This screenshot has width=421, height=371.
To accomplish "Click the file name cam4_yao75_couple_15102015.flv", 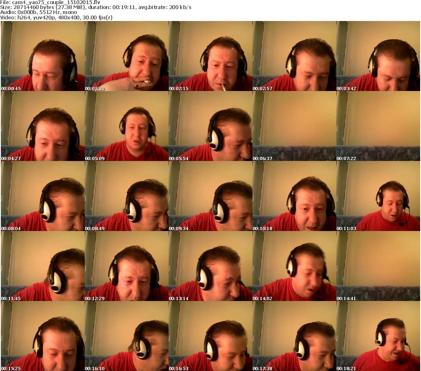I will pyautogui.click(x=56, y=2).
